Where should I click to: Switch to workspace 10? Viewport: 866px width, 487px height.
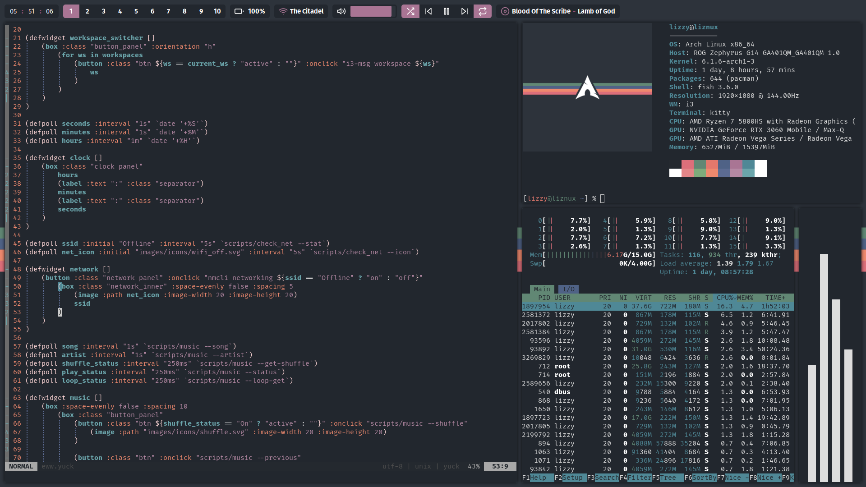coord(217,11)
